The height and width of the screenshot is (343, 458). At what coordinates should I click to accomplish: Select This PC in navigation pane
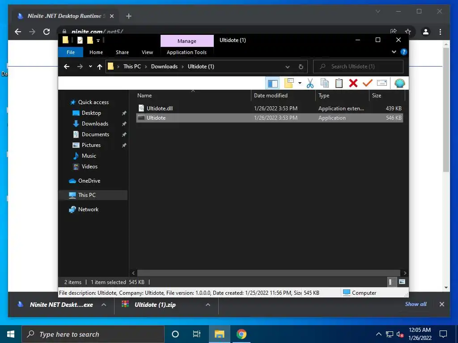(x=93, y=195)
